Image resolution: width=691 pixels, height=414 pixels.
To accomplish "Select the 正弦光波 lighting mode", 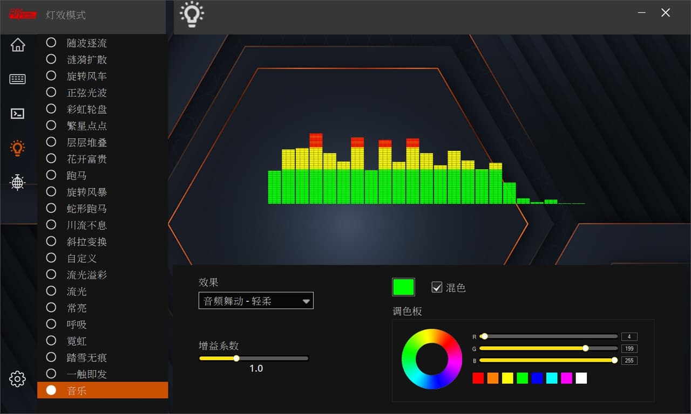I will (x=103, y=93).
